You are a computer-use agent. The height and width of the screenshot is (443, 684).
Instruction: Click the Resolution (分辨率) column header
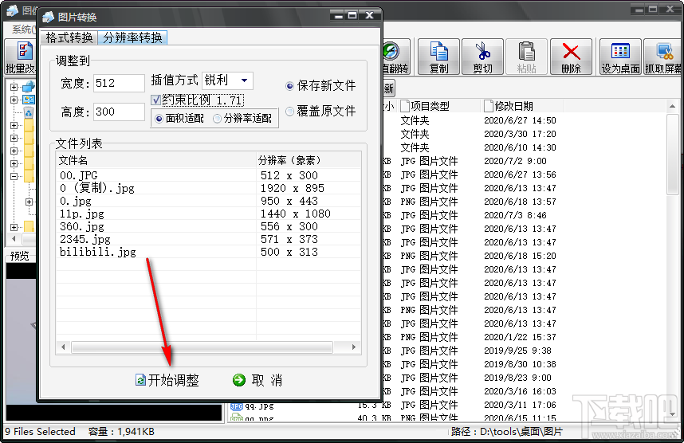309,160
